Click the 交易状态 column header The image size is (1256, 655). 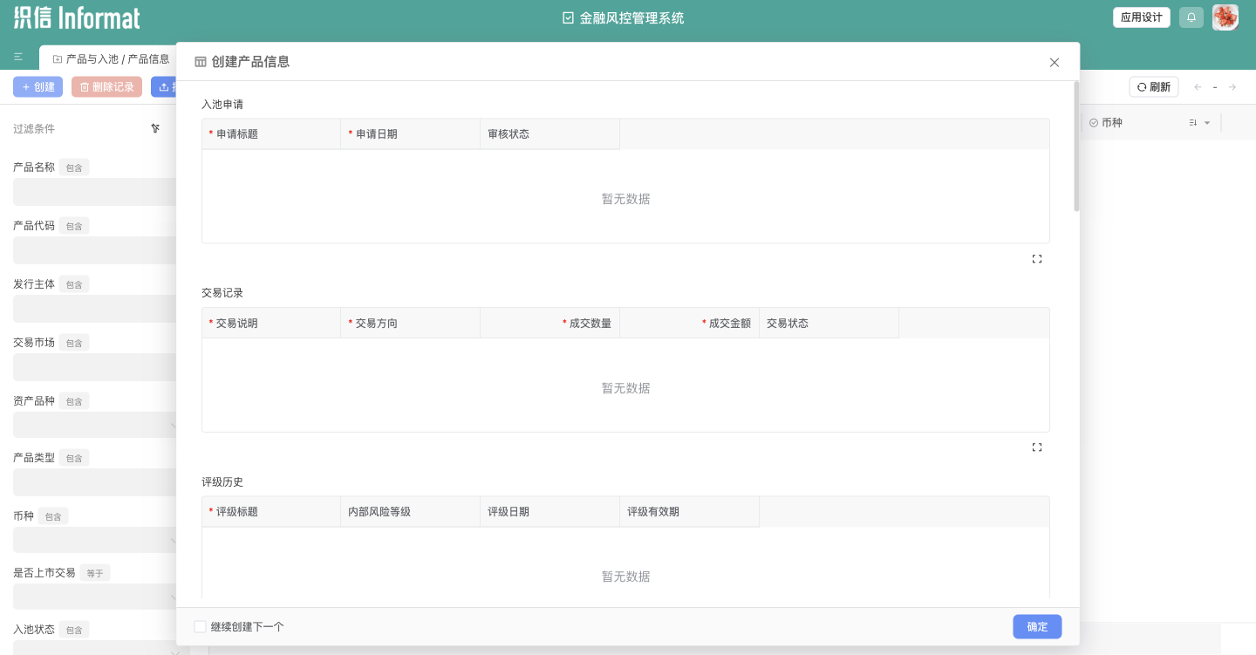829,324
